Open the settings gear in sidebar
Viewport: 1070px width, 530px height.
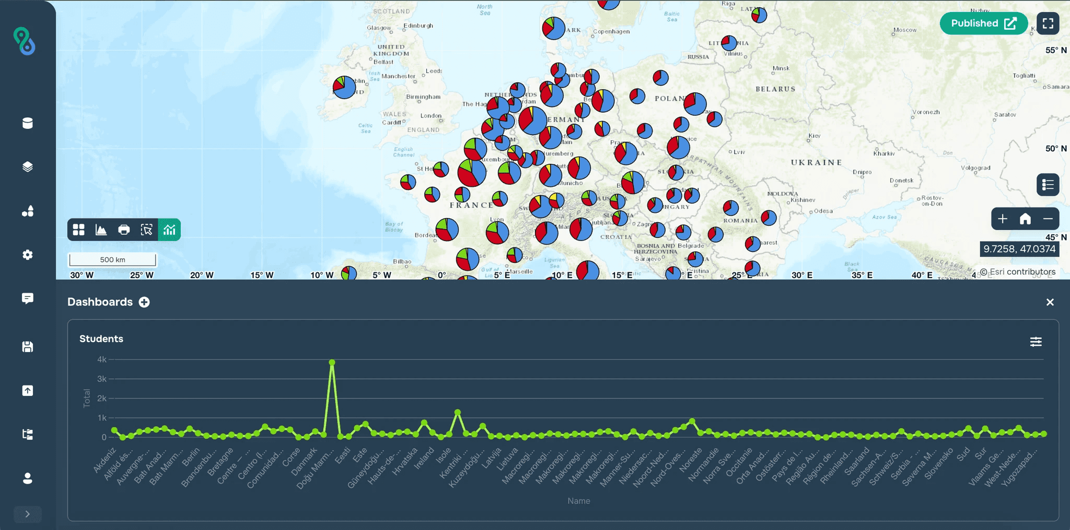tap(28, 255)
